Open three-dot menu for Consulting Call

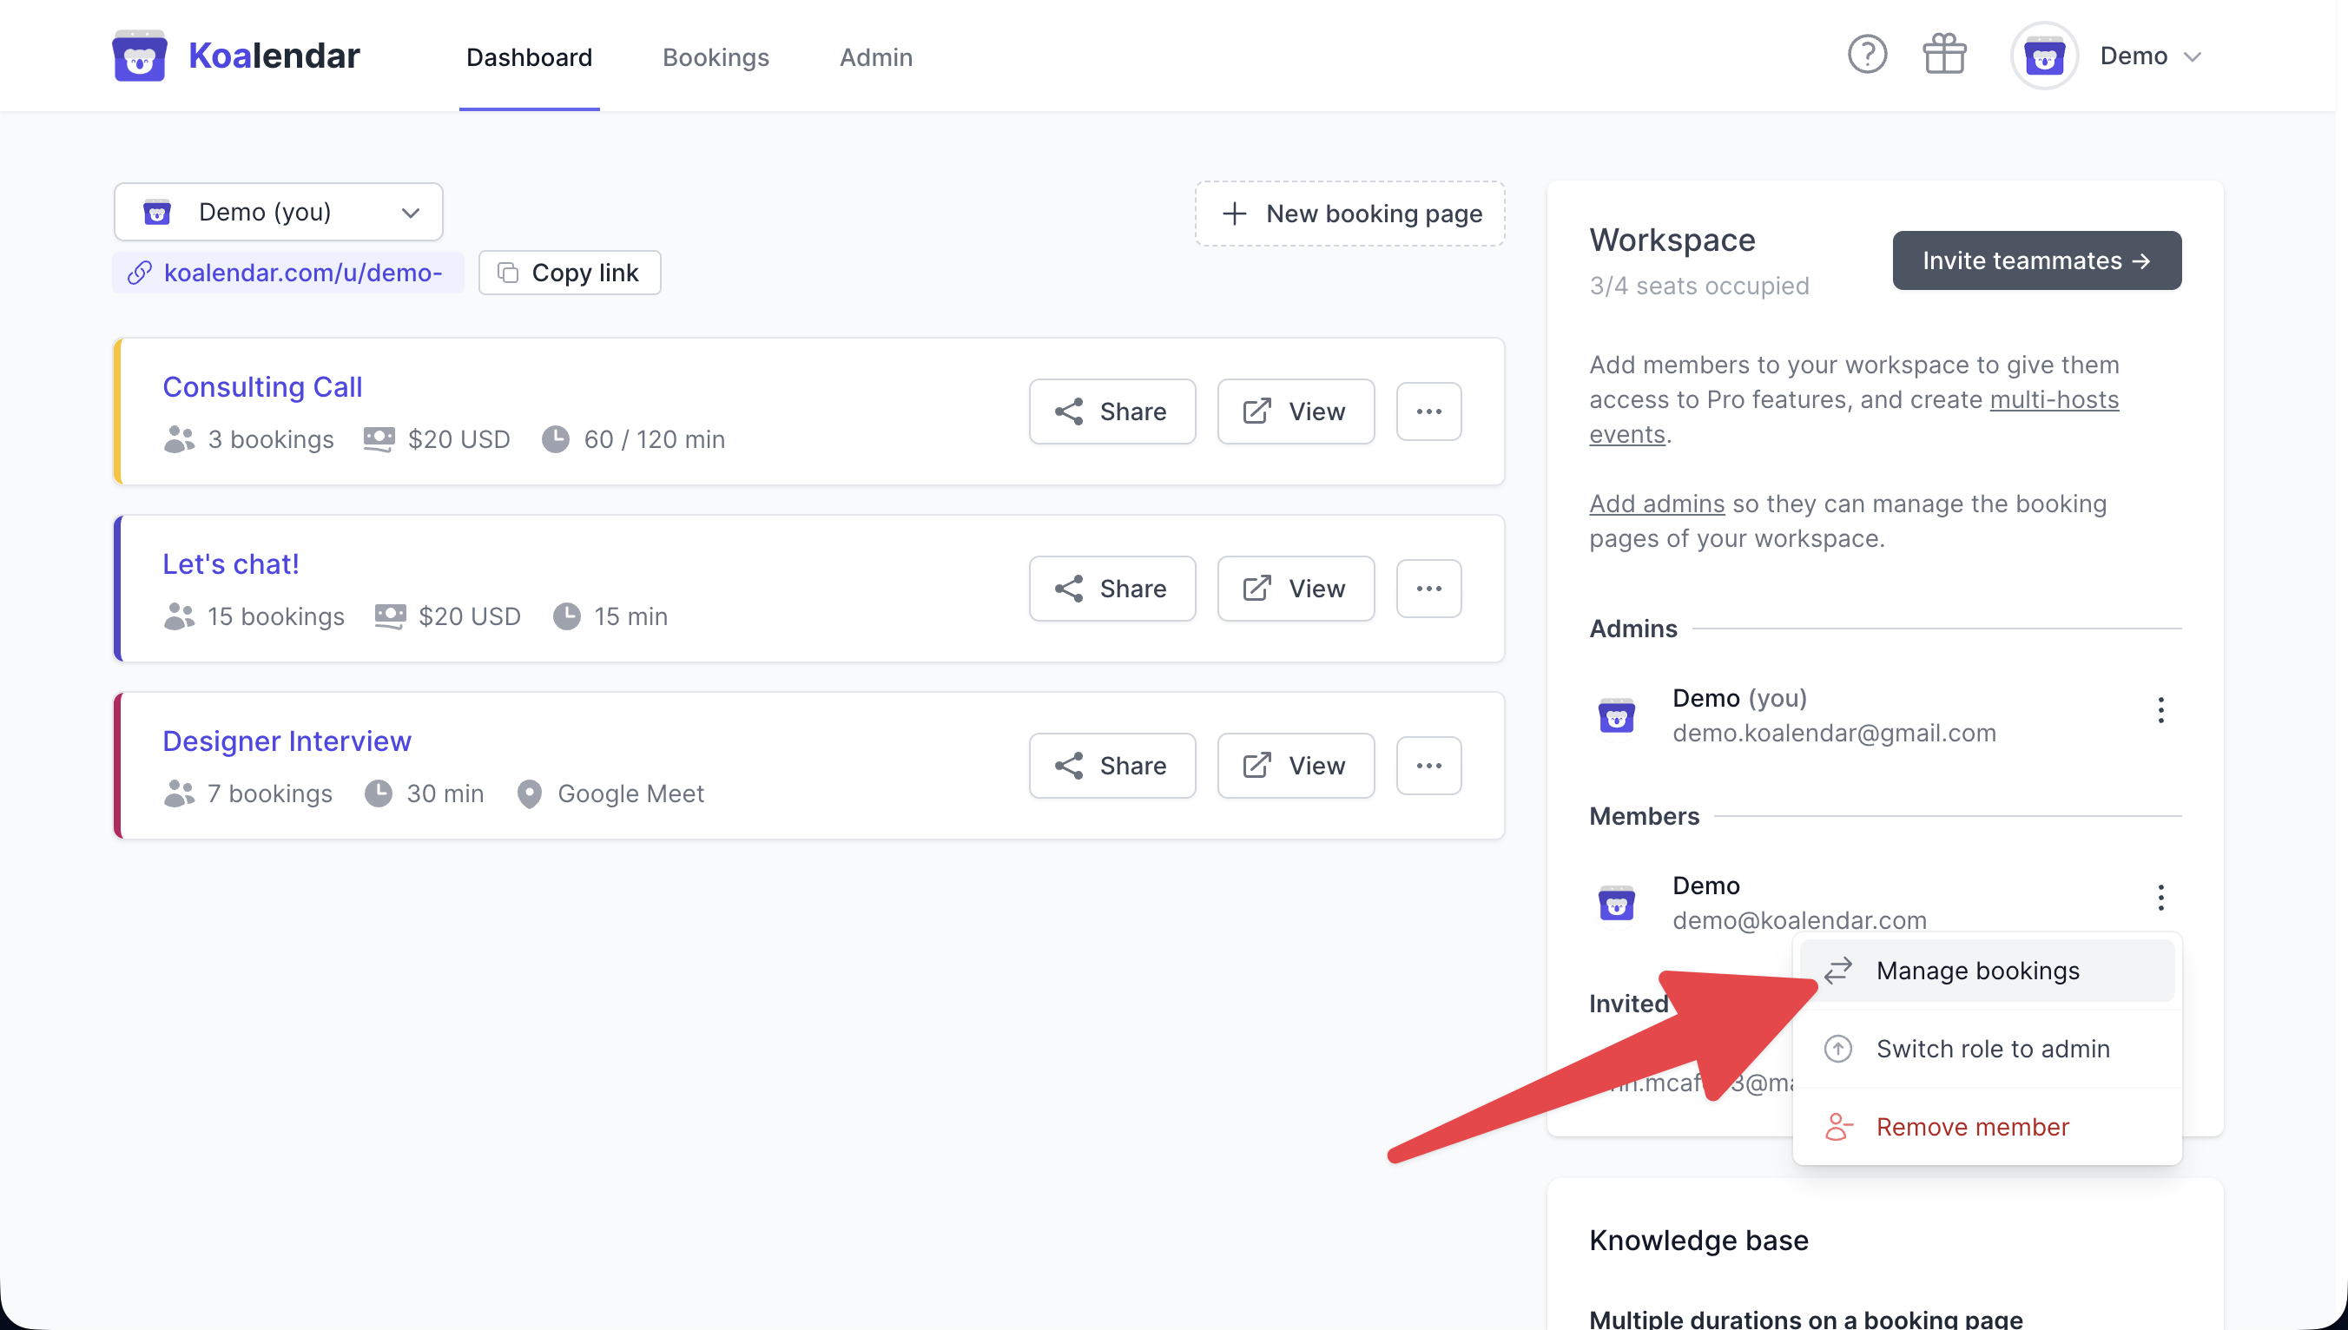1428,411
